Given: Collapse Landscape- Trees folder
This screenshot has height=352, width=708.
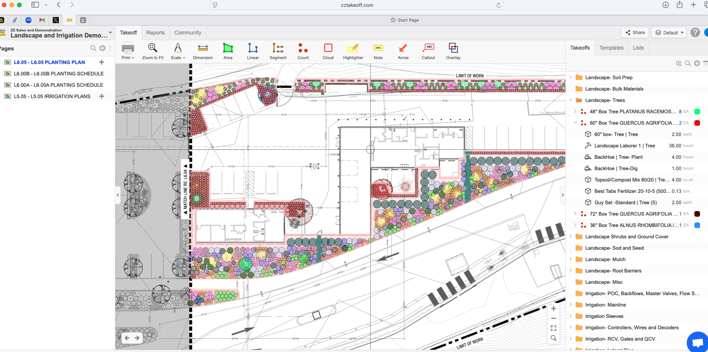Looking at the screenshot, I should point(571,100).
